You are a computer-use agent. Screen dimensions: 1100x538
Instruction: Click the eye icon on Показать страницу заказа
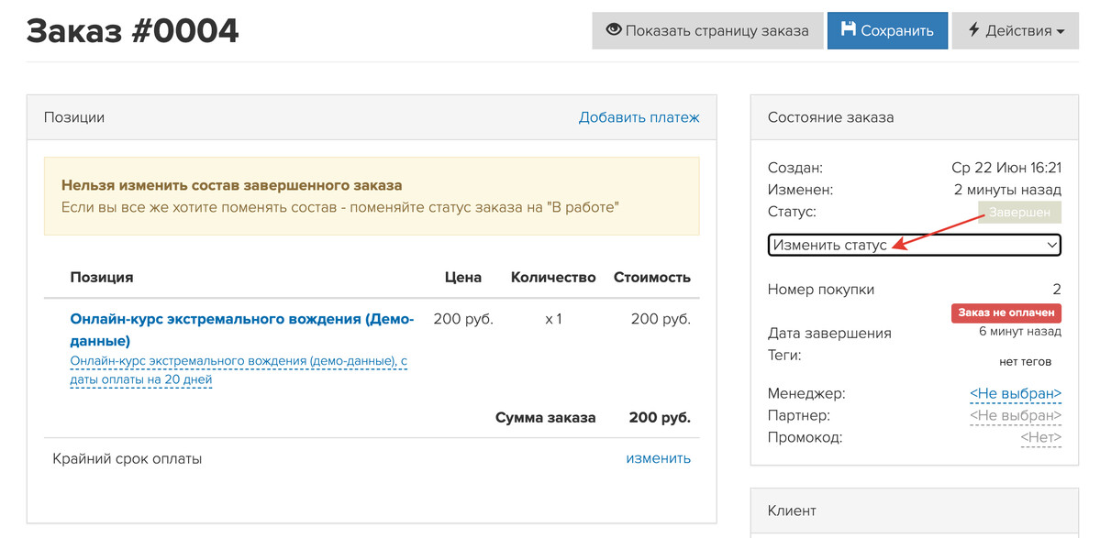(614, 30)
